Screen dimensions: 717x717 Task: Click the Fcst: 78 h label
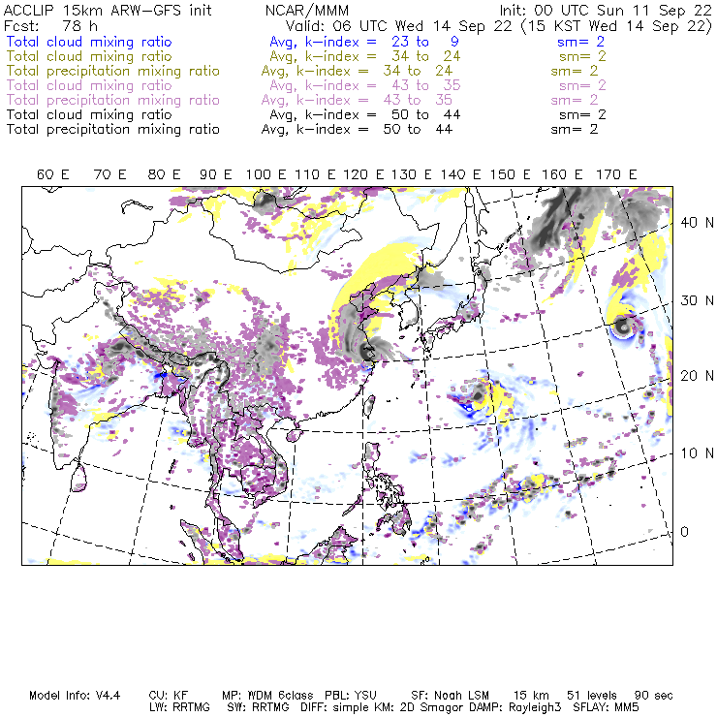click(x=50, y=26)
